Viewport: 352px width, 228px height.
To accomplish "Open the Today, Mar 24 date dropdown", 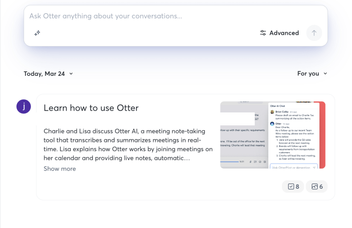I will click(x=48, y=74).
